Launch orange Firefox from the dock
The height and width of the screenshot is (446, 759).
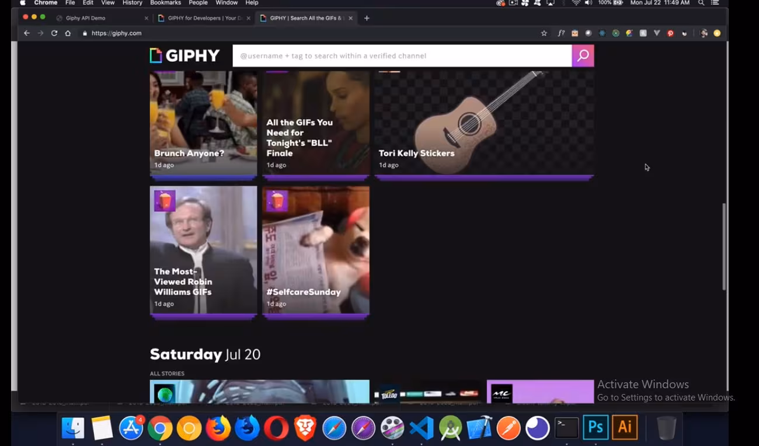point(218,428)
